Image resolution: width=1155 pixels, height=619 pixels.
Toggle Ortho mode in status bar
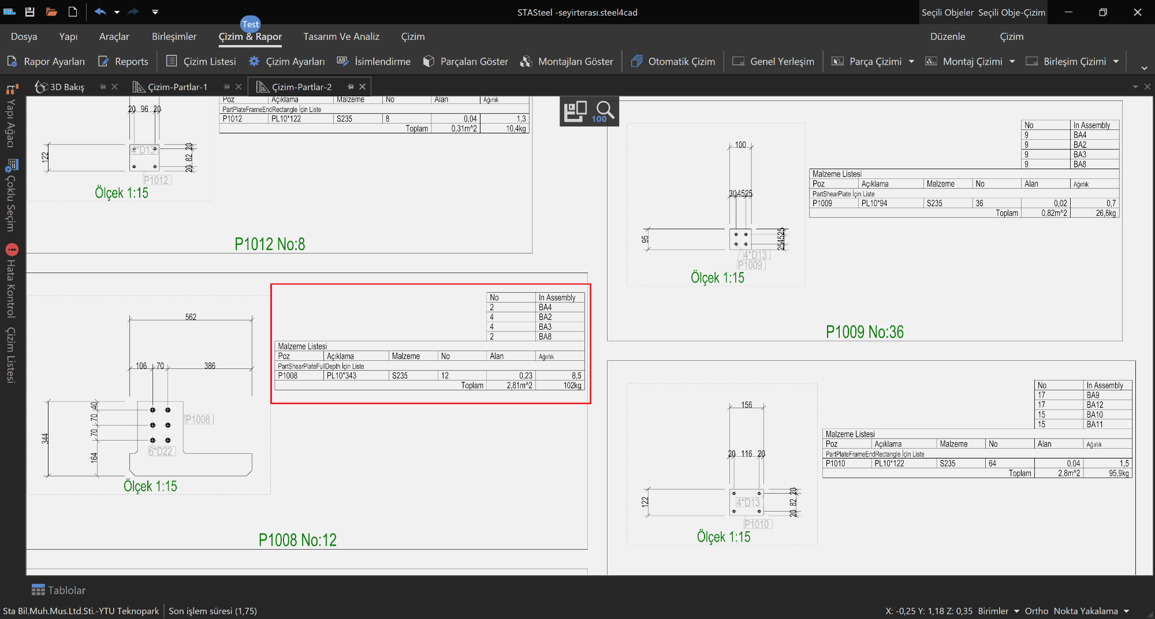tap(1036, 611)
